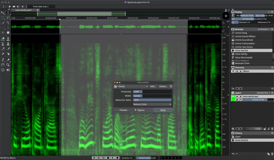
Task: Click the clear history trash icon
Action: [x=272, y=154]
